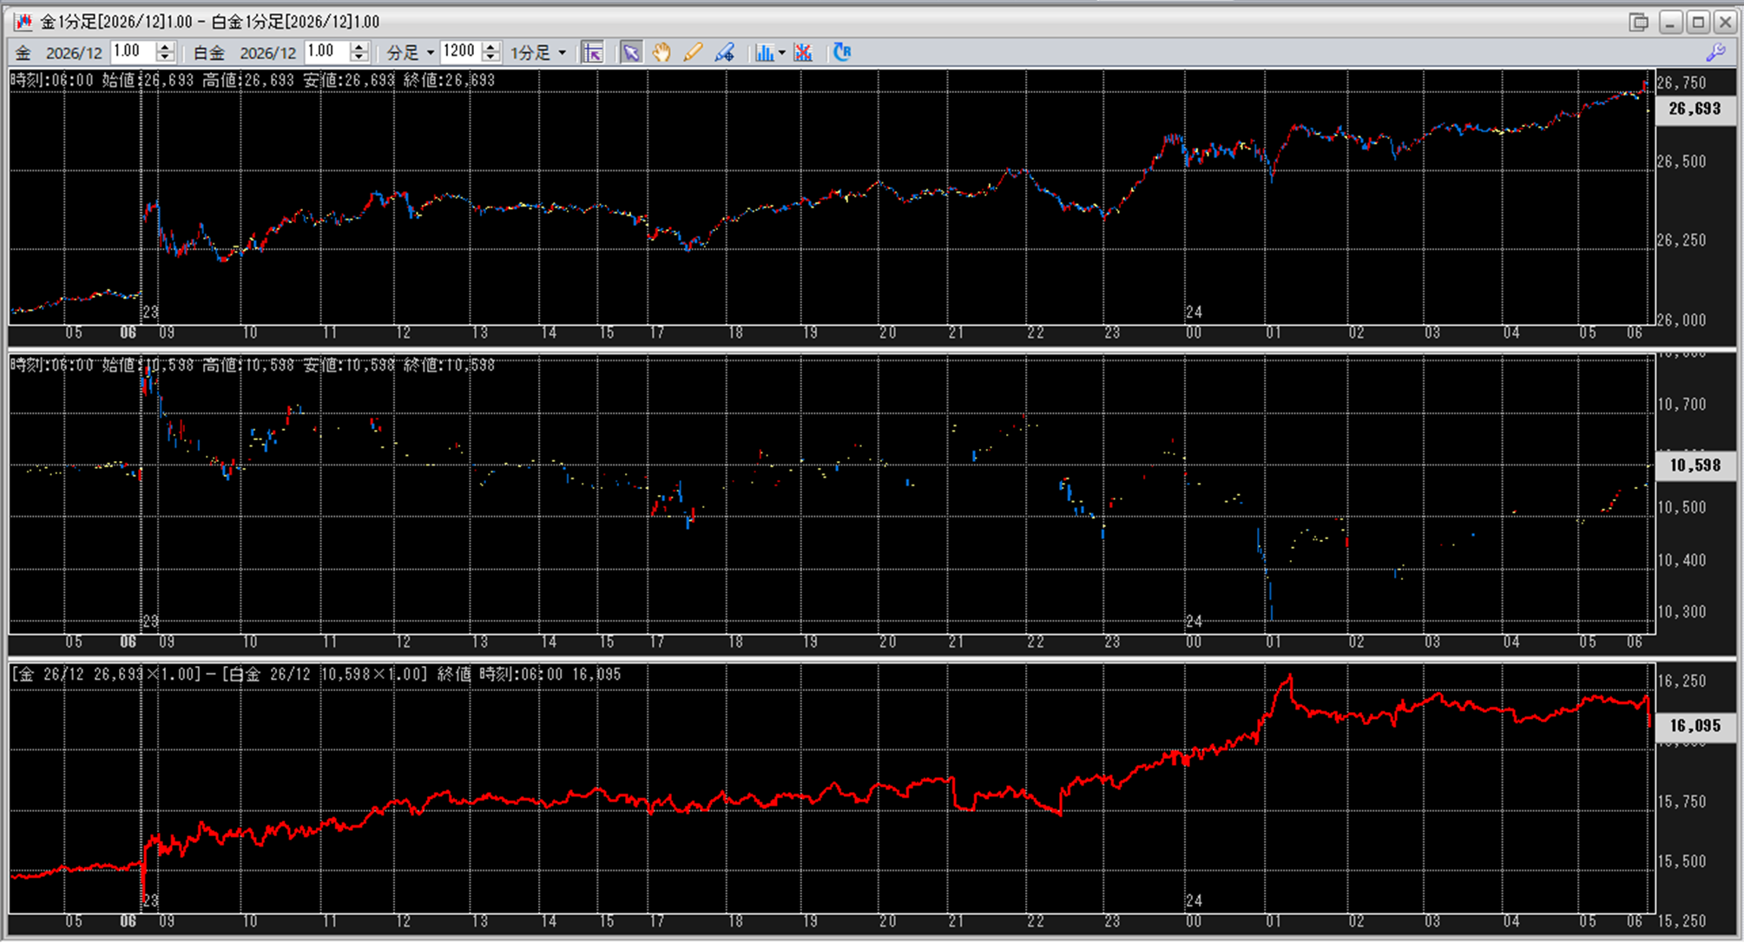Screen dimensions: 1744x943
Task: Toggle the crosshair price cursor button
Action: [x=592, y=53]
